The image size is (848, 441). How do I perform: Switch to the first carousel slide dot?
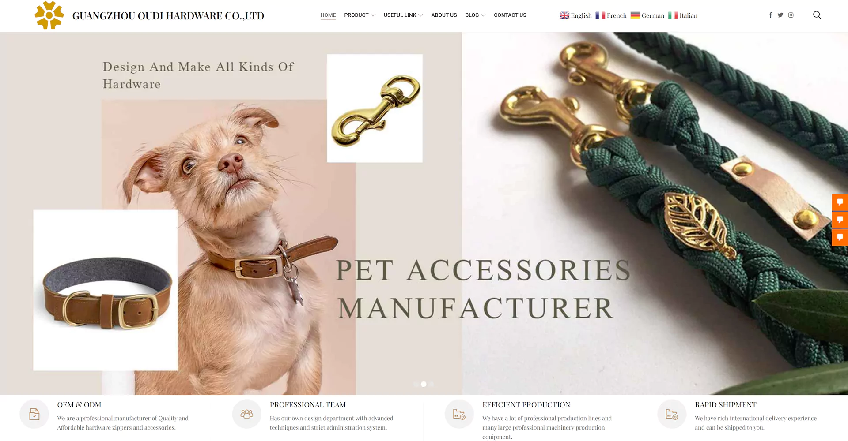click(416, 384)
